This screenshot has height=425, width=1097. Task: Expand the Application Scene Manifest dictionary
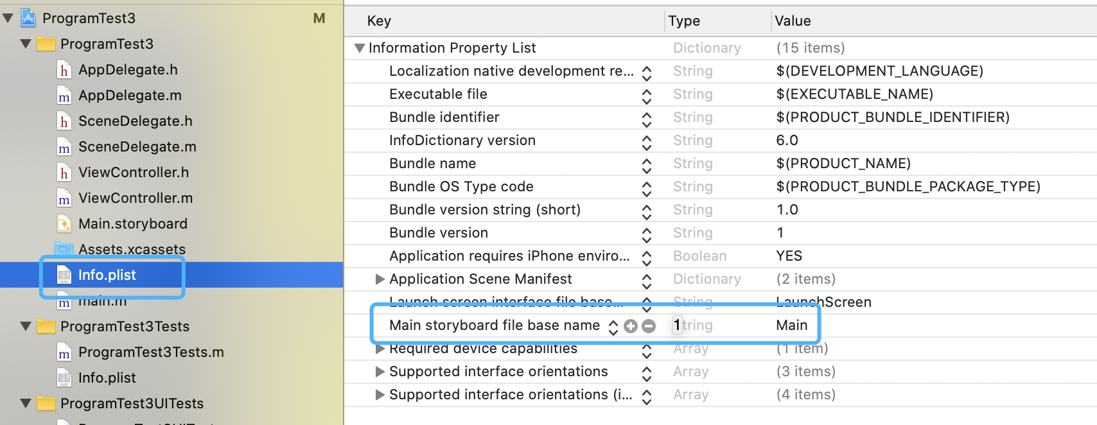pos(380,279)
